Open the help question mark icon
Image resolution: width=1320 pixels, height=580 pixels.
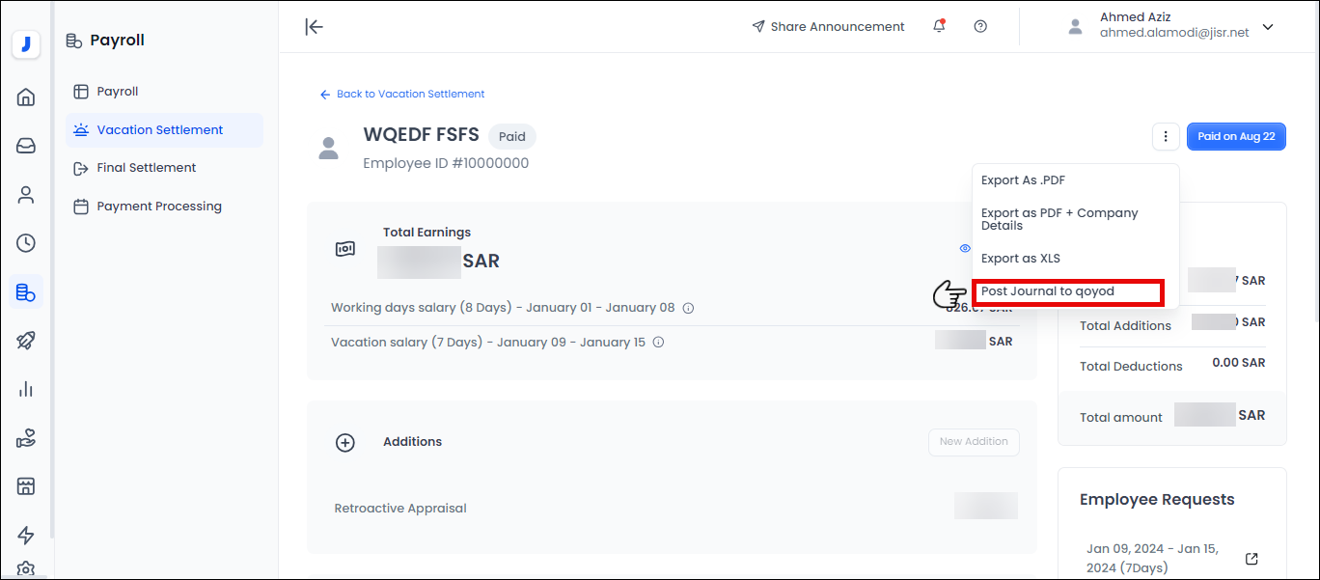980,27
